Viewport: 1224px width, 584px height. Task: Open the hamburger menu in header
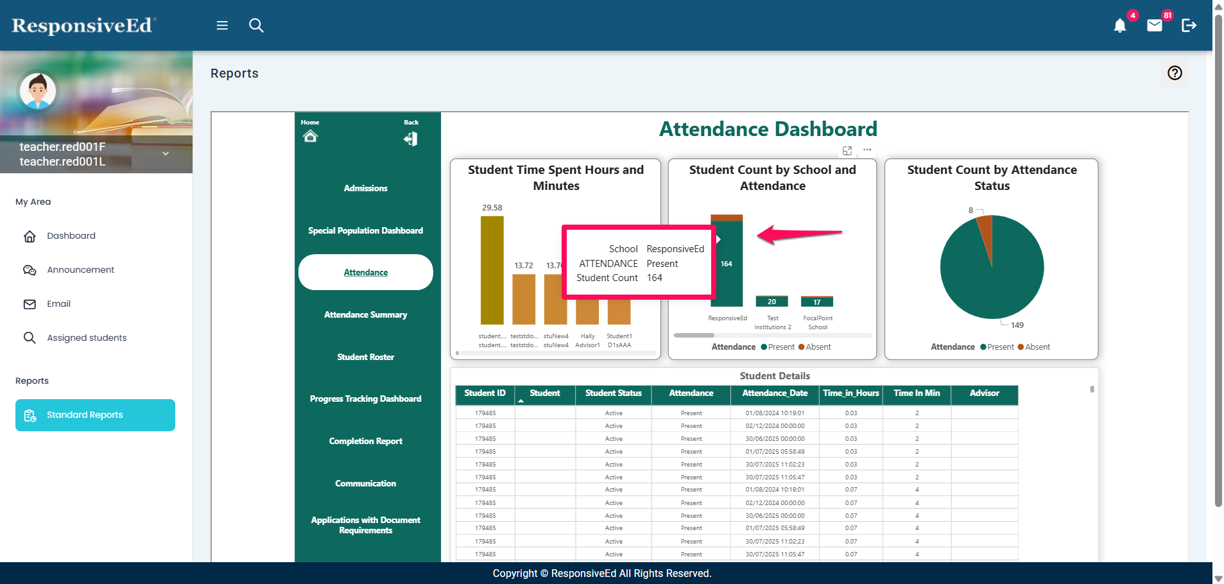[x=222, y=26]
